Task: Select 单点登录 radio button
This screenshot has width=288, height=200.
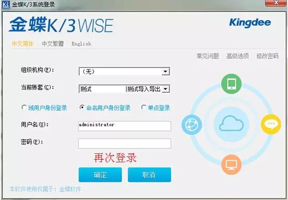Action: click(x=143, y=107)
